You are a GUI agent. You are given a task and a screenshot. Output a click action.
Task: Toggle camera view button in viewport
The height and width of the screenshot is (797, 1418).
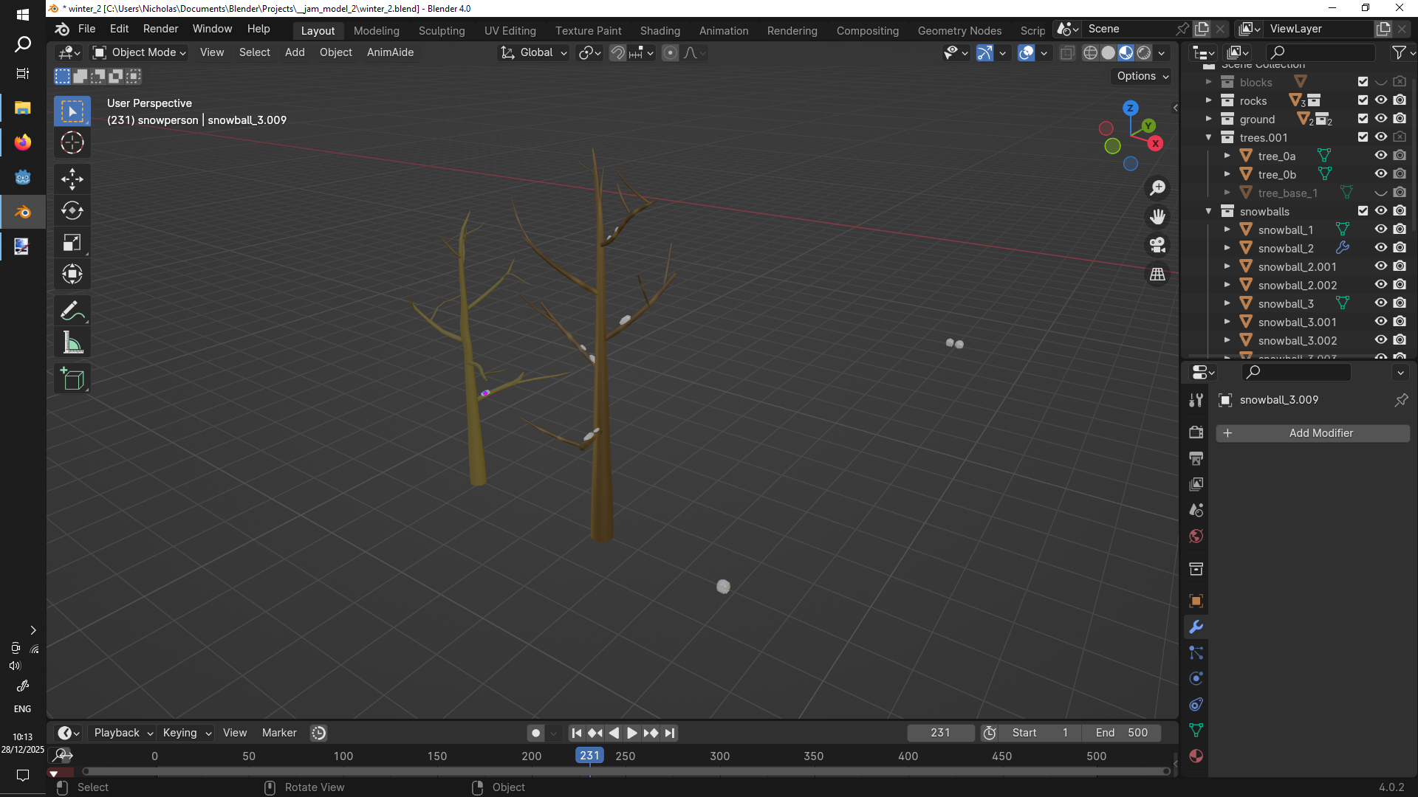click(1157, 245)
